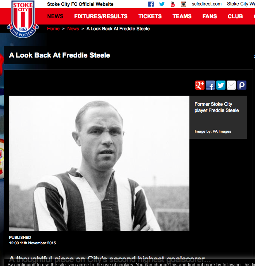Open the NEWS menu item
Screen dimensions: 255x266
pos(56,16)
